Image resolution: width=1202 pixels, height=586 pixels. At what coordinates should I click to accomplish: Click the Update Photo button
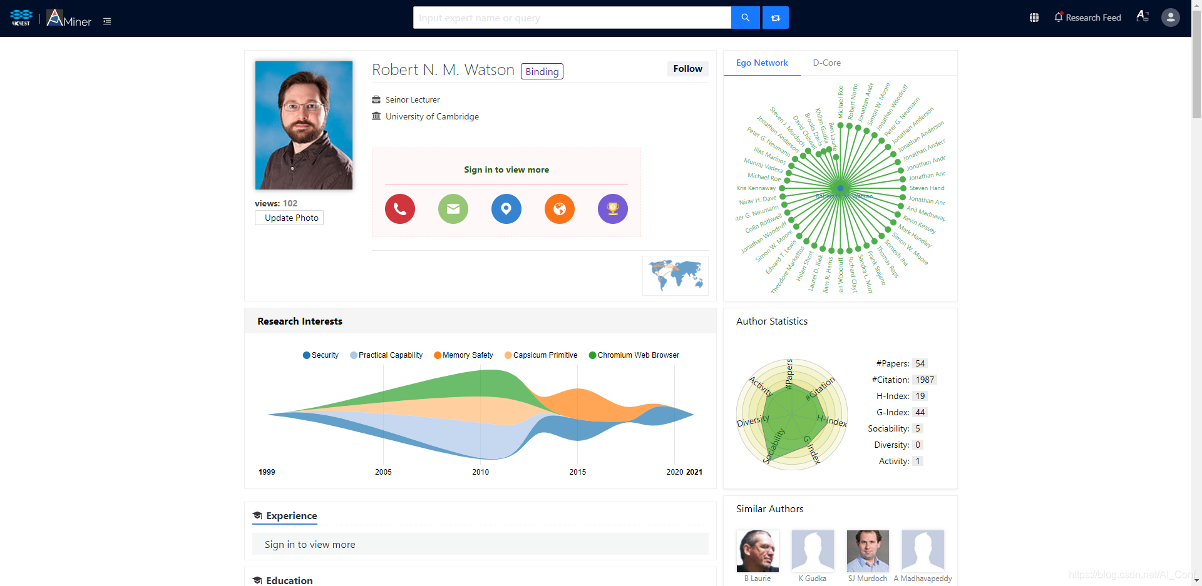click(x=289, y=218)
